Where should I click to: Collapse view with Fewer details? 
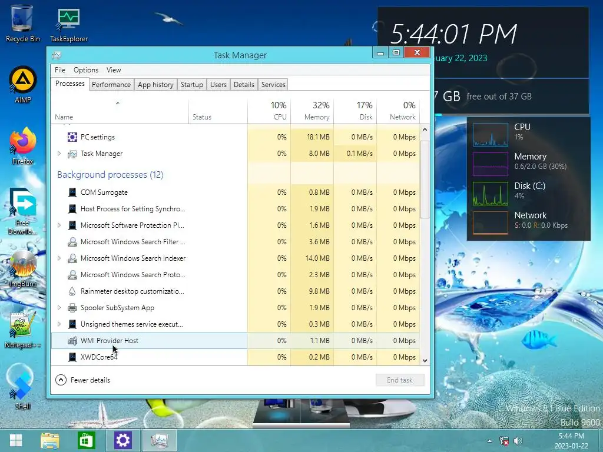coord(82,380)
